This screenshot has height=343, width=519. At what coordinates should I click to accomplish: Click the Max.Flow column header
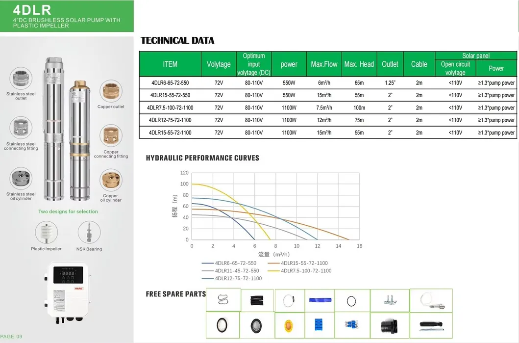(324, 64)
